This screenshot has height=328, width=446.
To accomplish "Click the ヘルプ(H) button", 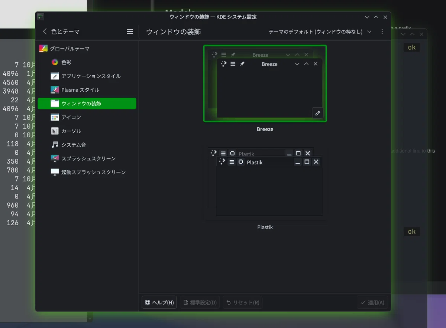I will 159,302.
